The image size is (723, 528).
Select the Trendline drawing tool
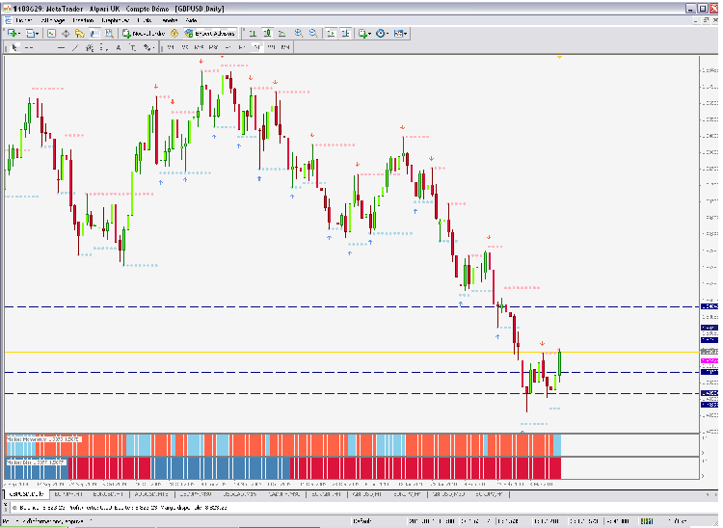point(75,47)
